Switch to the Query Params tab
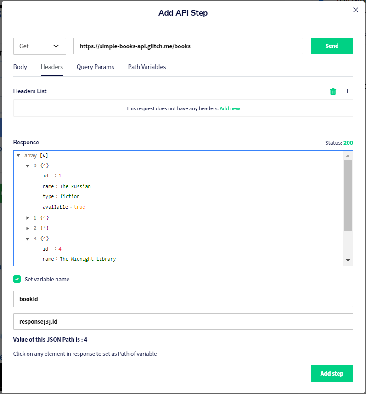366x394 pixels. click(x=96, y=67)
